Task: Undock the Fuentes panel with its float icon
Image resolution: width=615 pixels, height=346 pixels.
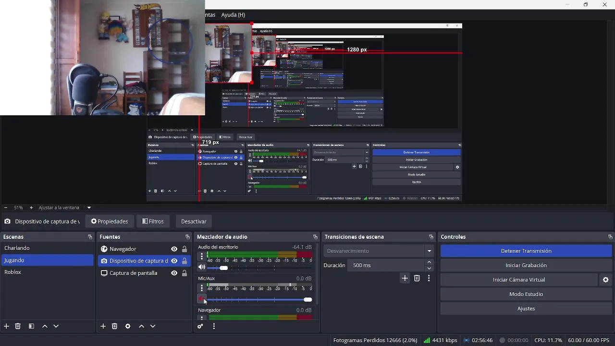Action: click(x=187, y=237)
